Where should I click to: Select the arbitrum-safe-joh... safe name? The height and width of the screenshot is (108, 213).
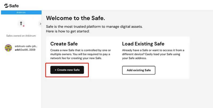(26, 46)
